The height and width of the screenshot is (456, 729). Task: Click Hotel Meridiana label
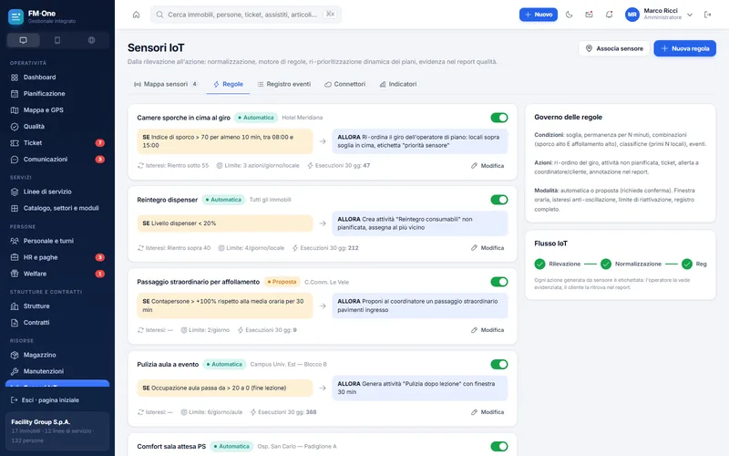coord(303,118)
